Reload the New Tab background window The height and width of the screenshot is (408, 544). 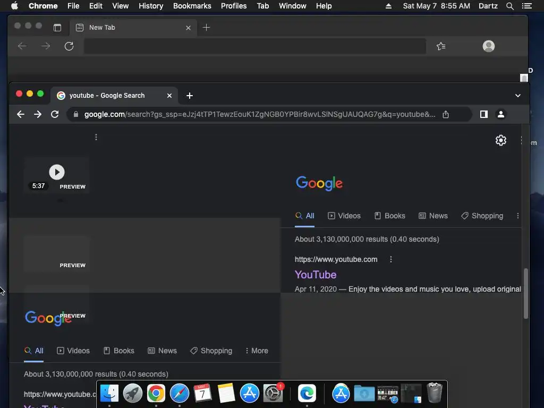coord(69,46)
